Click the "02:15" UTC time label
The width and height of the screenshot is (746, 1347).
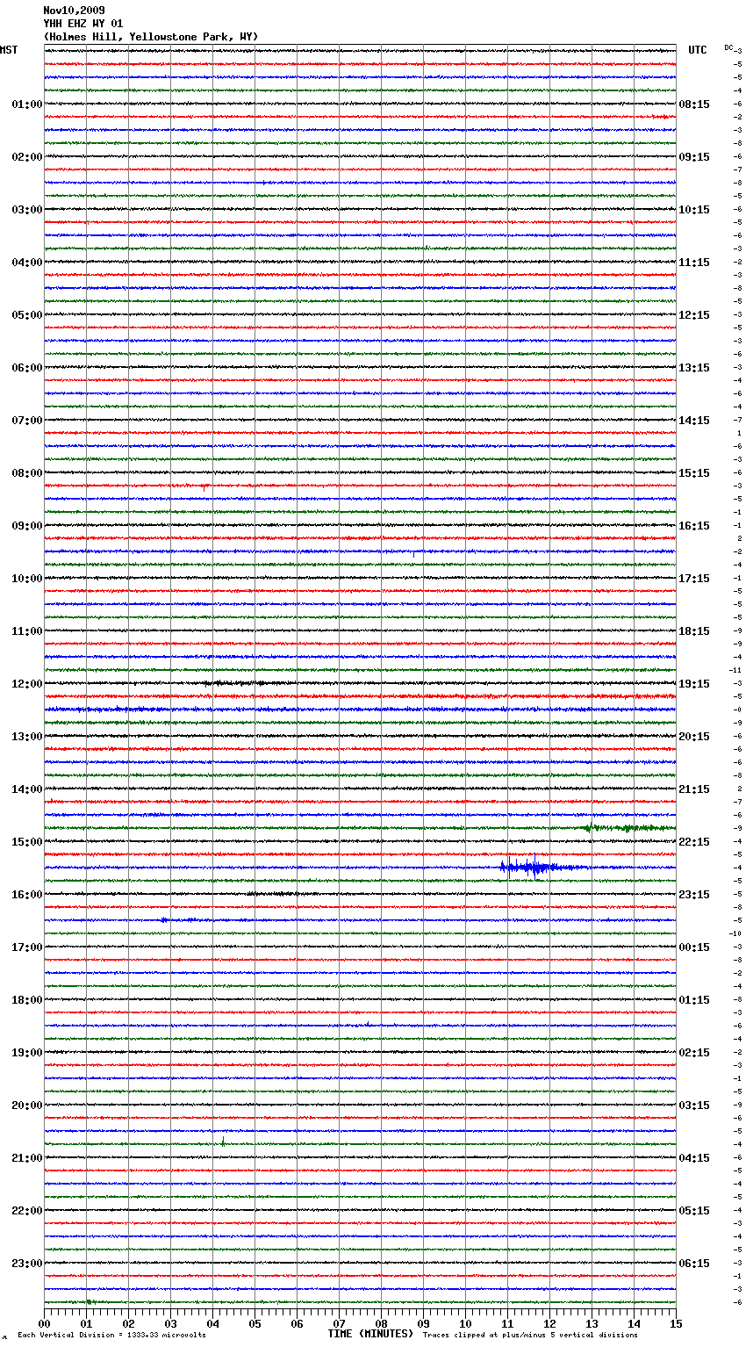coord(694,1053)
